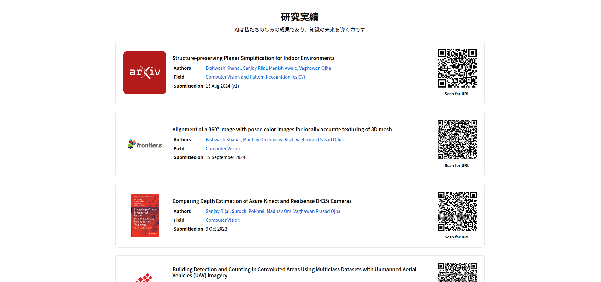Image resolution: width=601 pixels, height=282 pixels.
Task: Open the Computer Vision and Pattern Recognition (cs.CV) link
Action: coord(255,77)
